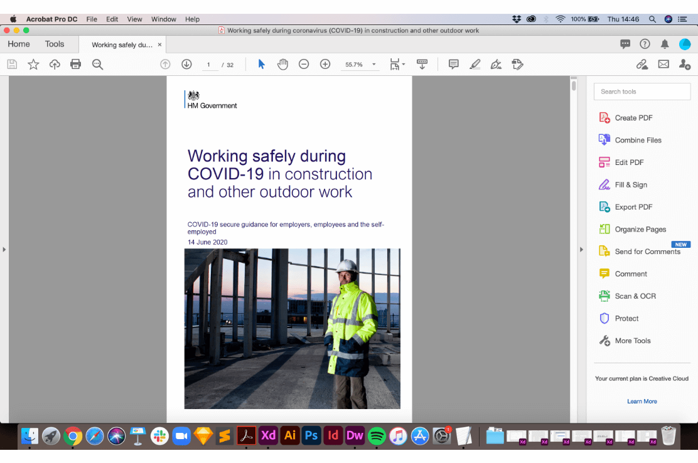Go to next page arrow

186,64
